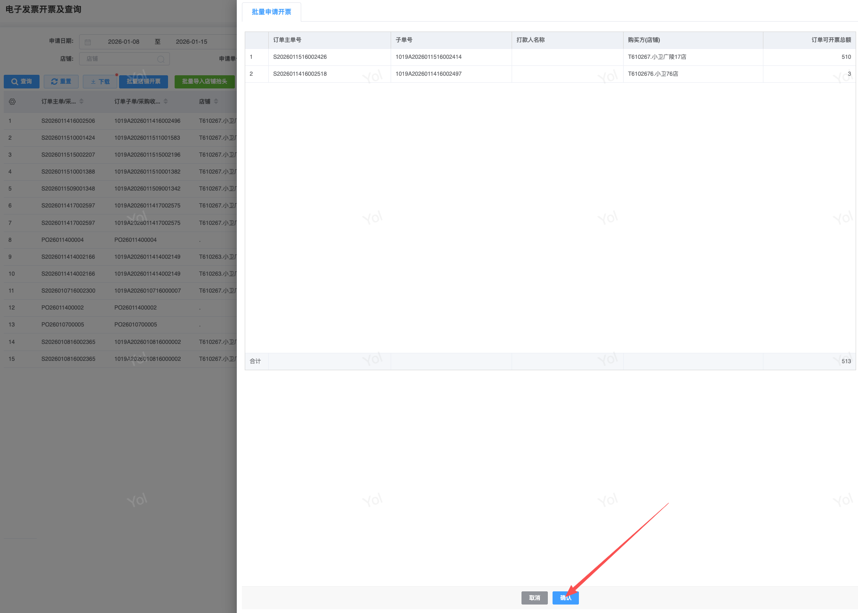Image resolution: width=858 pixels, height=613 pixels.
Task: Click PO26011400004 in the main order column
Action: pyautogui.click(x=63, y=240)
